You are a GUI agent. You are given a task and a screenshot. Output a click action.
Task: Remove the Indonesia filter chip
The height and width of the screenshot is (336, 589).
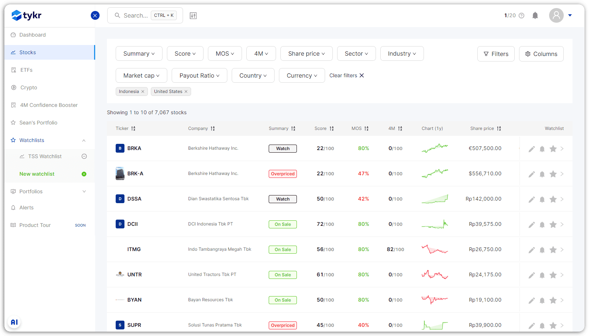[143, 92]
